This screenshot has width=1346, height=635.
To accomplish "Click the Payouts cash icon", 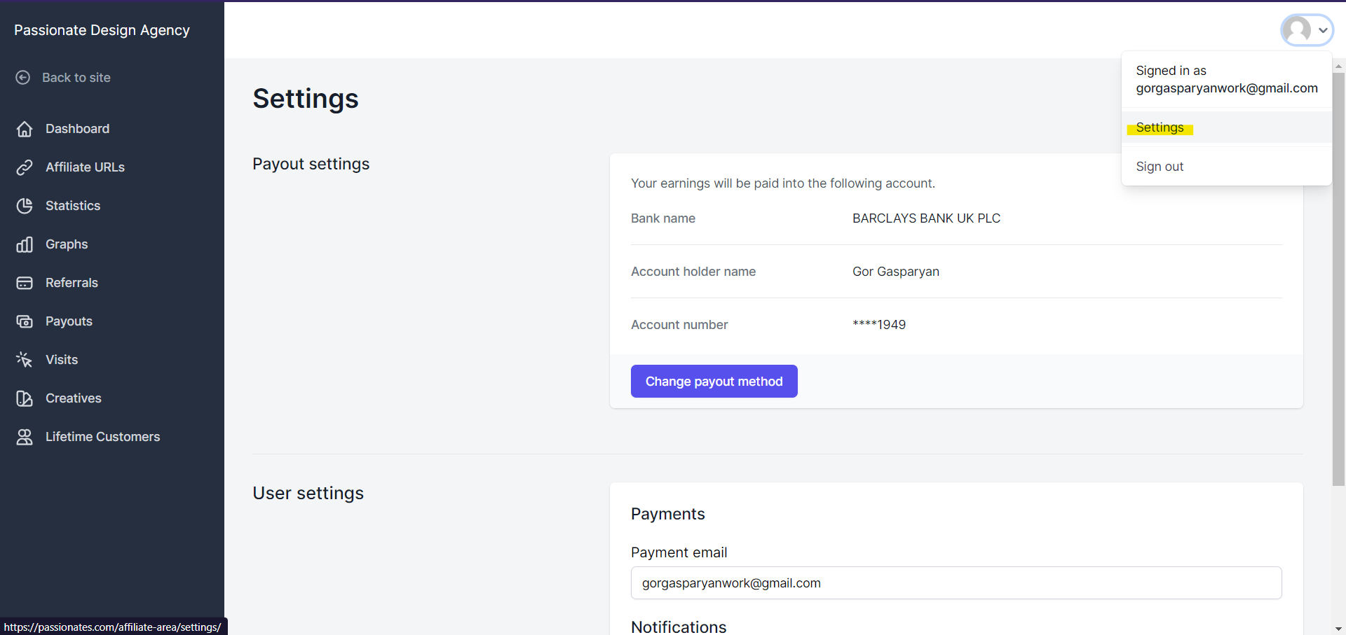I will tap(25, 321).
